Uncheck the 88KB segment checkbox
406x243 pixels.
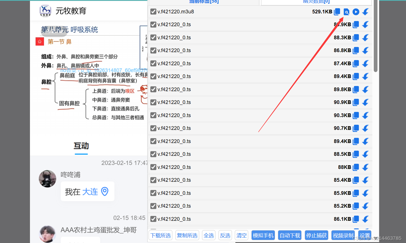153,167
